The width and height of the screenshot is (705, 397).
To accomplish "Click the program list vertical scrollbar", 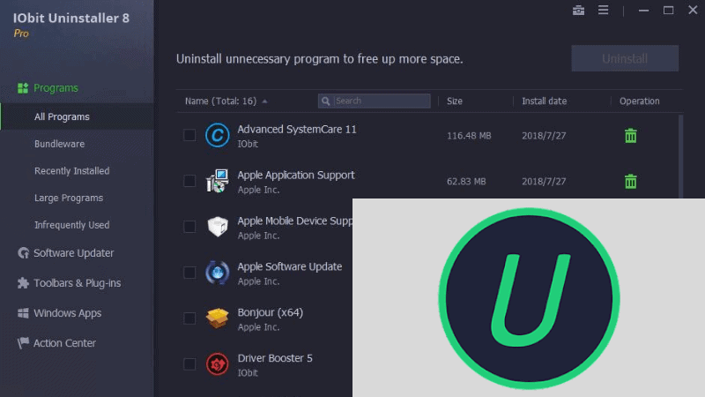I will tap(680, 157).
